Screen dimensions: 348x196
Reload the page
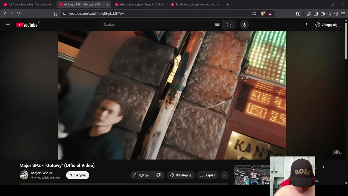(x=18, y=14)
